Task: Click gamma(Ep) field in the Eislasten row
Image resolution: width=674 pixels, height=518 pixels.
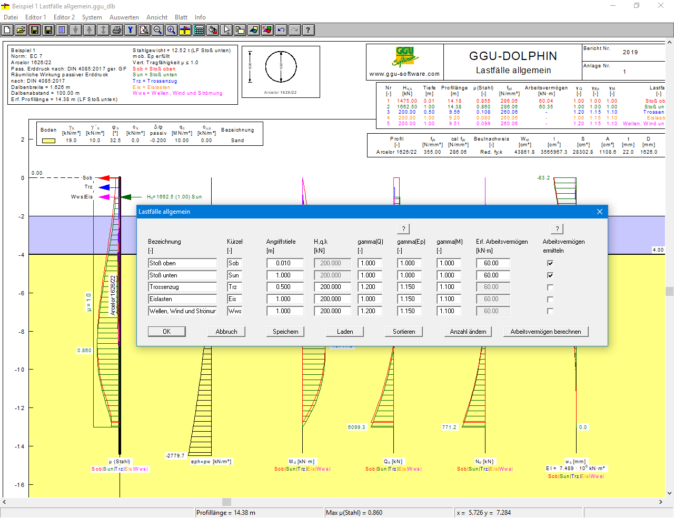Action: 410,300
